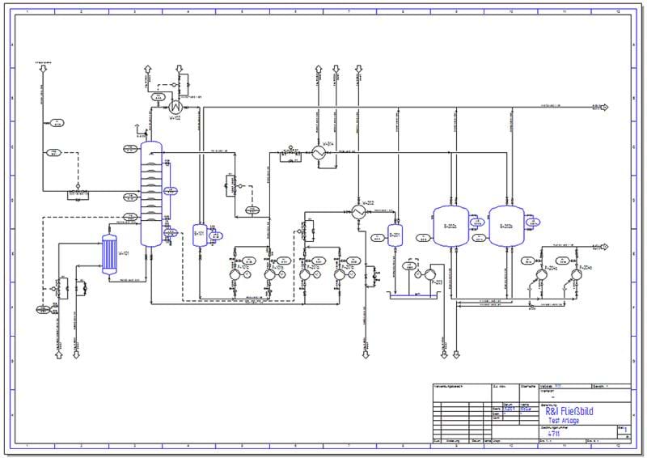This screenshot has height=458, width=647.
Task: Select condenser W-102 at column top
Action: point(173,106)
